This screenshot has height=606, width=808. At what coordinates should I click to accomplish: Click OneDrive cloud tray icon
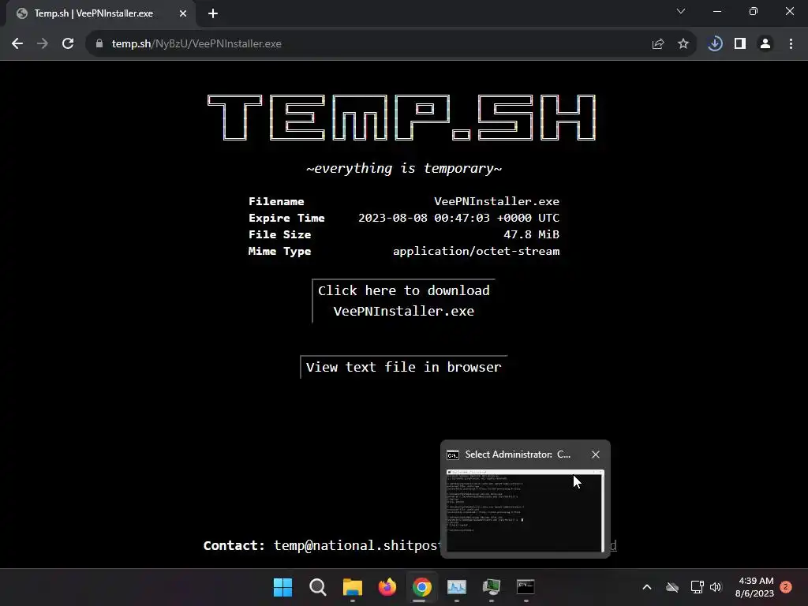(672, 587)
